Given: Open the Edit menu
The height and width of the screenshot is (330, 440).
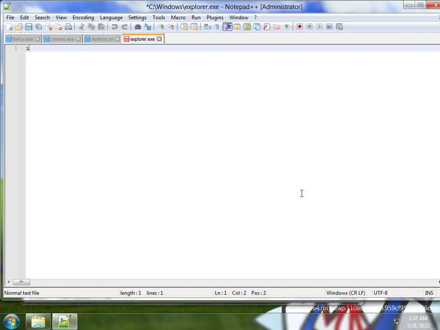Looking at the screenshot, I should (24, 17).
